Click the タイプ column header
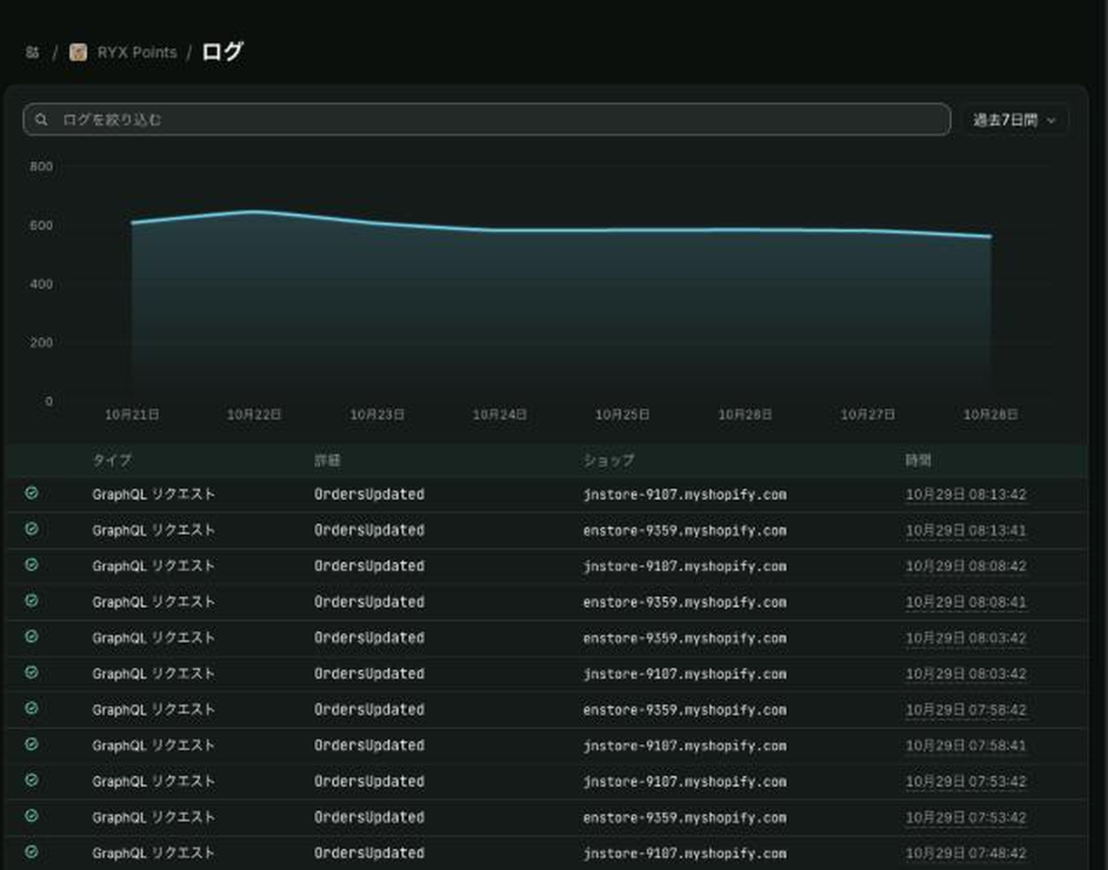The height and width of the screenshot is (870, 1108). 112,460
